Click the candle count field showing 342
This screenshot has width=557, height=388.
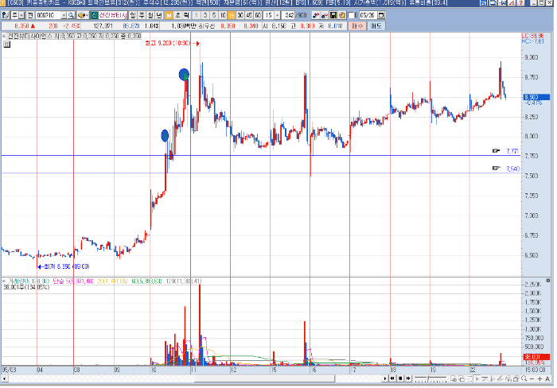290,15
